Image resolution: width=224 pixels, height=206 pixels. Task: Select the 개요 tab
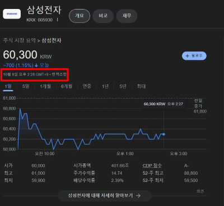(80, 16)
